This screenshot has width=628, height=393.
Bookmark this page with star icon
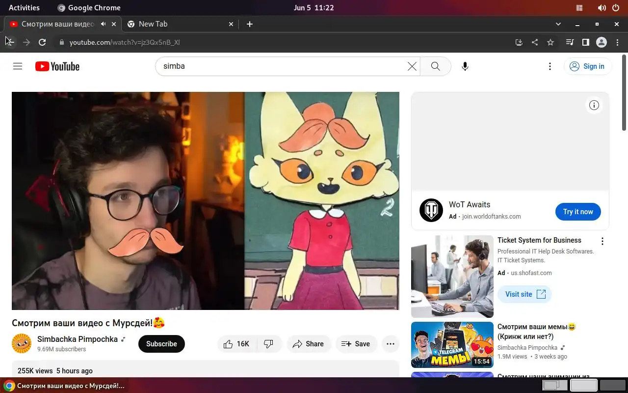tap(550, 42)
